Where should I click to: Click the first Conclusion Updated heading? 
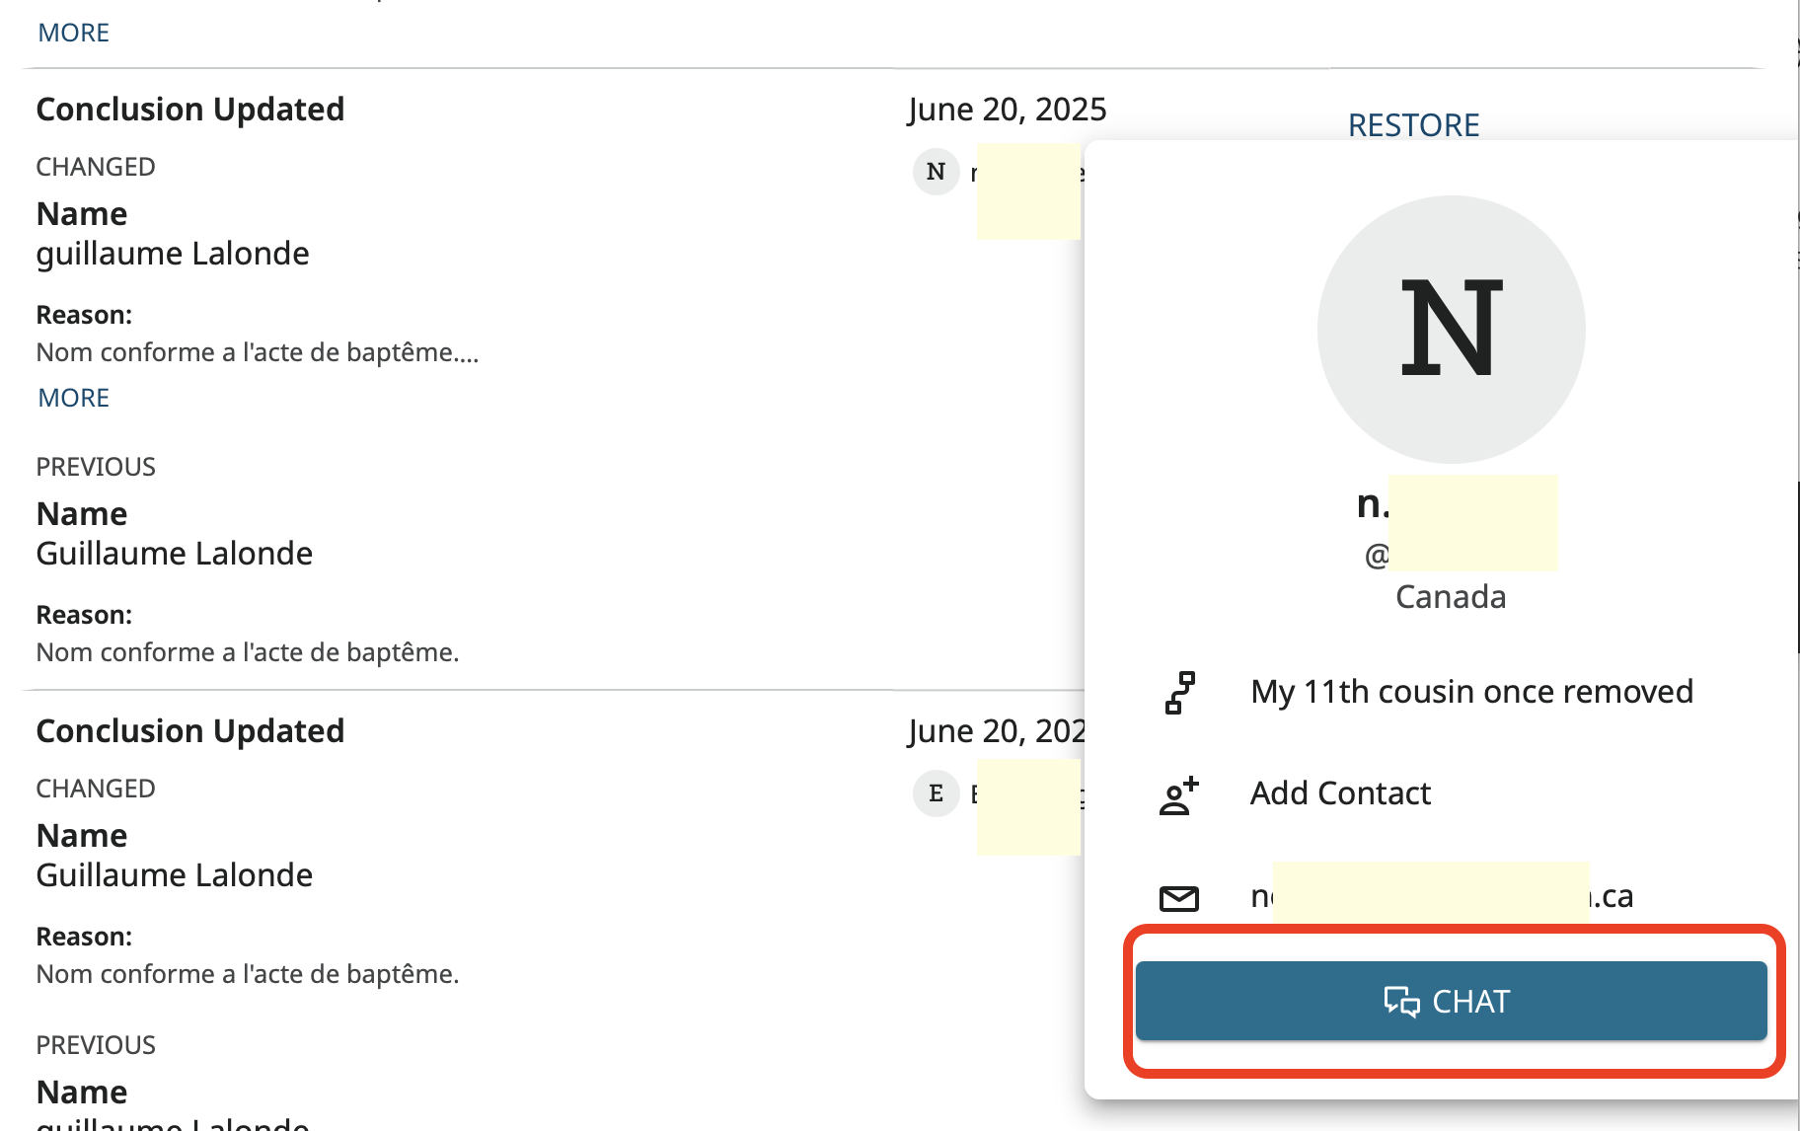190,109
